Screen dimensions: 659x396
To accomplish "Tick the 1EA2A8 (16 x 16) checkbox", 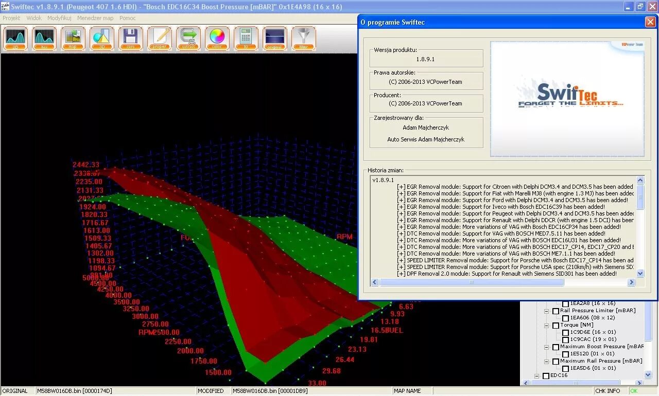I will (x=565, y=303).
